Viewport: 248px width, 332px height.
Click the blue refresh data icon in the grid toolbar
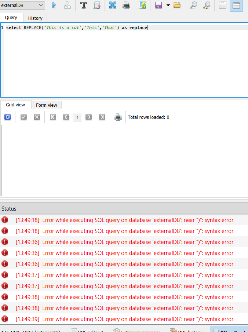click(8, 117)
